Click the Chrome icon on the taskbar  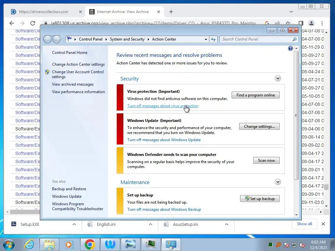click(x=90, y=244)
